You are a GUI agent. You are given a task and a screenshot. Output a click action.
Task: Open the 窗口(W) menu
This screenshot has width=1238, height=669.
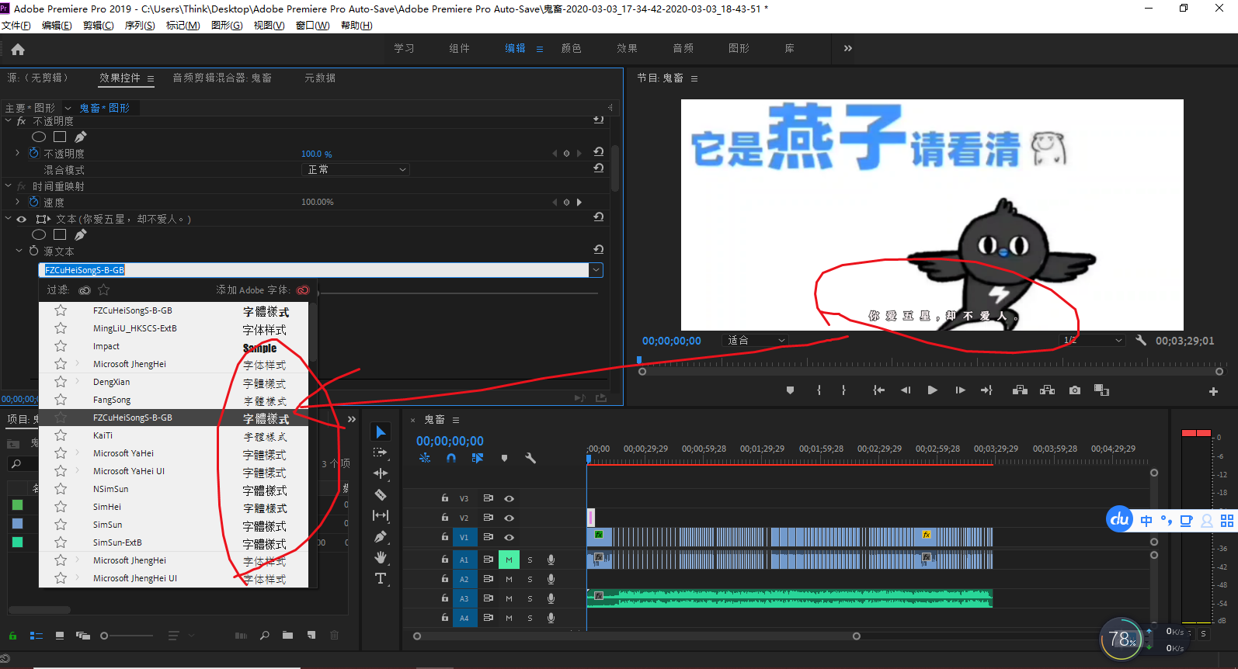coord(312,26)
